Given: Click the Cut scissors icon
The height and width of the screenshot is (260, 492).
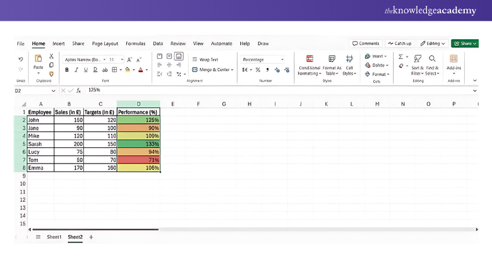Looking at the screenshot, I should tap(52, 57).
